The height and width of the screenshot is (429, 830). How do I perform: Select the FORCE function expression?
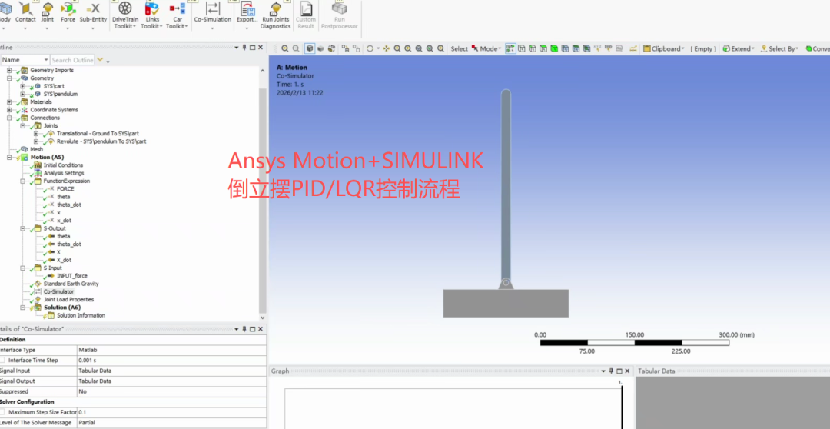pos(65,189)
